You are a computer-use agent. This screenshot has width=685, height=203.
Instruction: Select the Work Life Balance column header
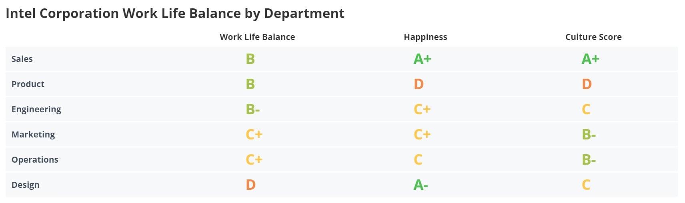[257, 37]
